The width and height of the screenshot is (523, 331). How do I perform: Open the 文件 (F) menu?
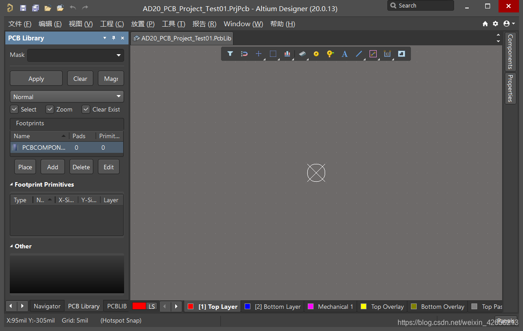pyautogui.click(x=20, y=24)
